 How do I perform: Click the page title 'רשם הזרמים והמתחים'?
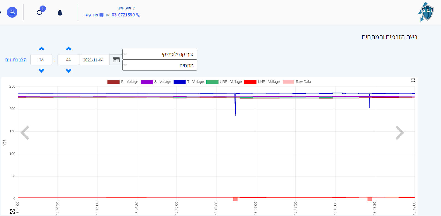coord(389,37)
